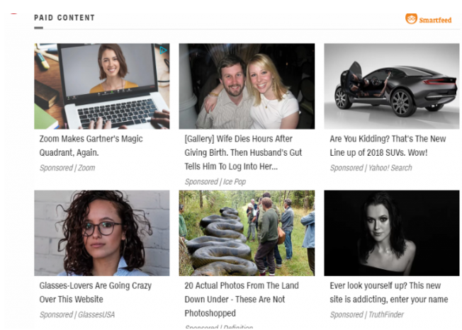Click 'Ever look yourself up?' headline
This screenshot has height=330, width=462.
coord(388,292)
